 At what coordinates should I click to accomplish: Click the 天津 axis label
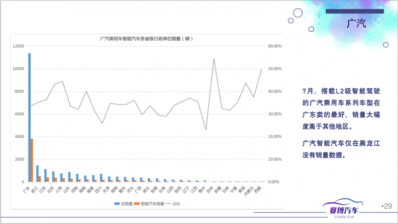pyautogui.click(x=106, y=190)
